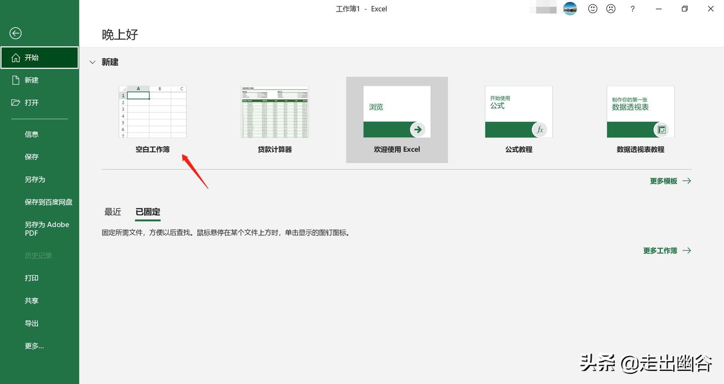Click the home icon beside 开始
The height and width of the screenshot is (384, 724).
click(x=16, y=57)
